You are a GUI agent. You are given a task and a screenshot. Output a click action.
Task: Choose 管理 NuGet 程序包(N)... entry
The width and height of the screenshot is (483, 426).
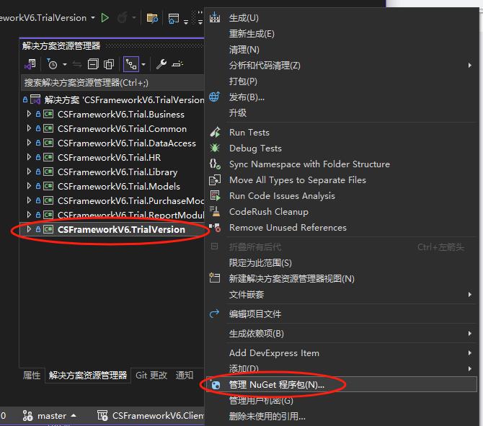click(x=341, y=385)
